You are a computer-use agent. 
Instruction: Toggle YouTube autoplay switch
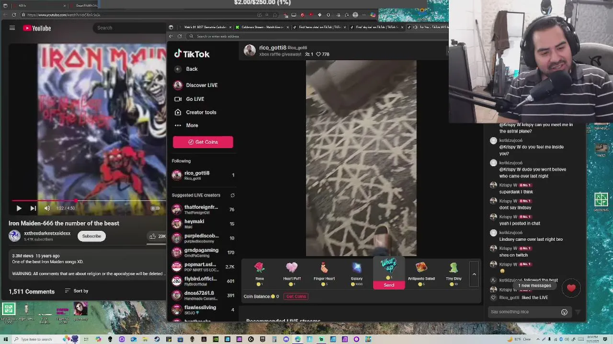(155, 208)
